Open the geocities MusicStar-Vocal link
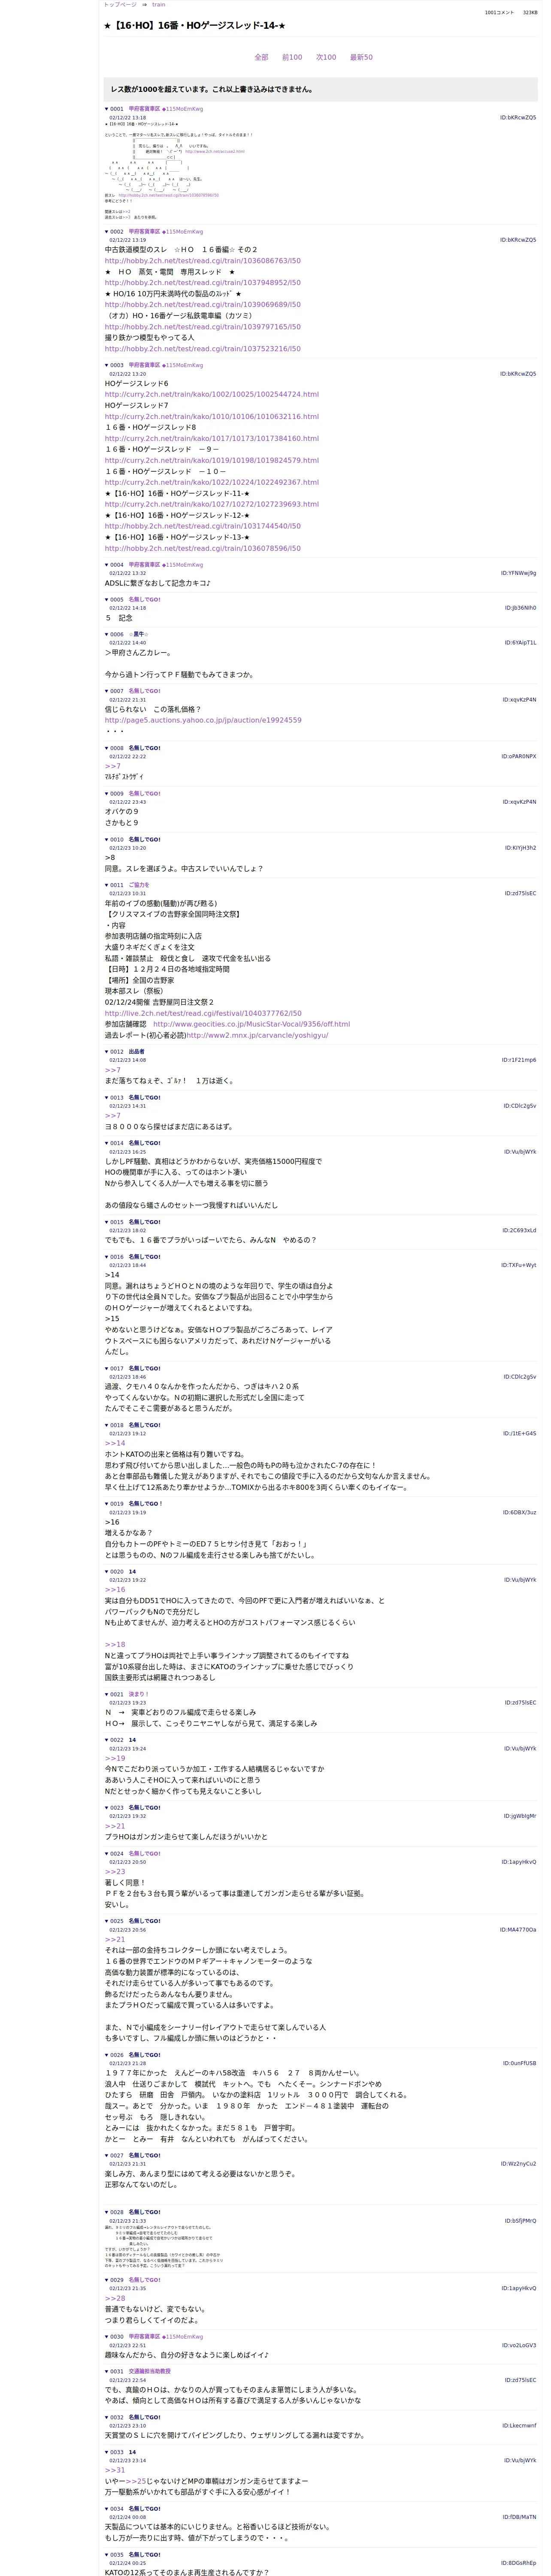 [251, 1024]
